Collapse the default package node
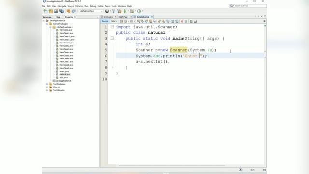The image size is (309, 174). tap(50, 27)
